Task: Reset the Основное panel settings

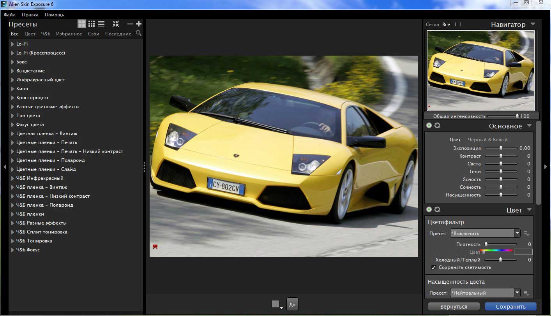Action: [437, 125]
